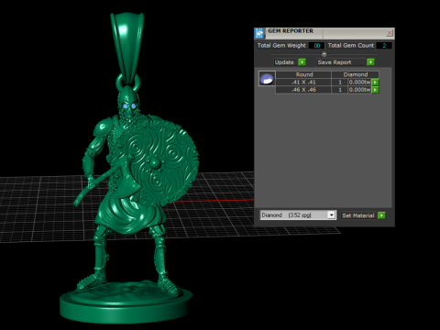Click the Round column header
This screenshot has height=330, width=440.
[303, 74]
